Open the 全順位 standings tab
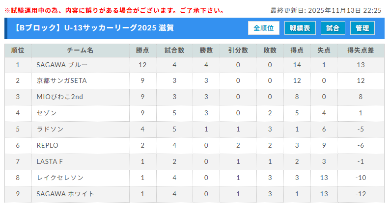Viewport: 390px width, 209px height. 264,28
